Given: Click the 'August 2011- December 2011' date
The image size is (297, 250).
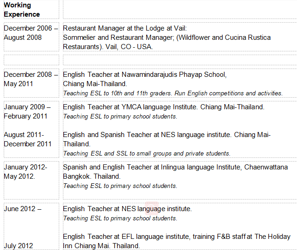Looking at the screenshot, I should point(28,139).
